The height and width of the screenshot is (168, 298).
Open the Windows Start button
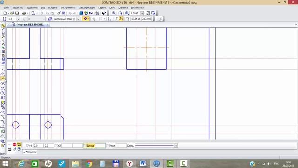5,164
